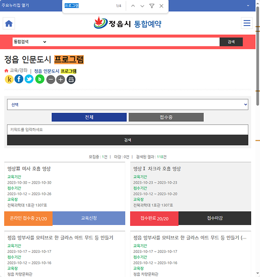Viewport: 260px width, 277px height.
Task: Click the page vertical scrollbar thumb
Action: click(258, 56)
